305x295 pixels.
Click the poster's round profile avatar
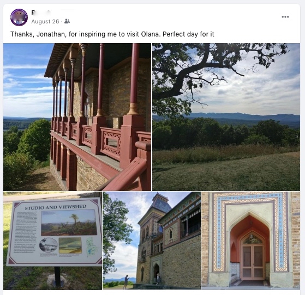(x=19, y=17)
